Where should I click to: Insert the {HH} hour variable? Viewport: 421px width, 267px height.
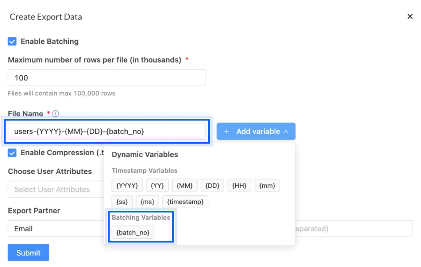pos(239,186)
